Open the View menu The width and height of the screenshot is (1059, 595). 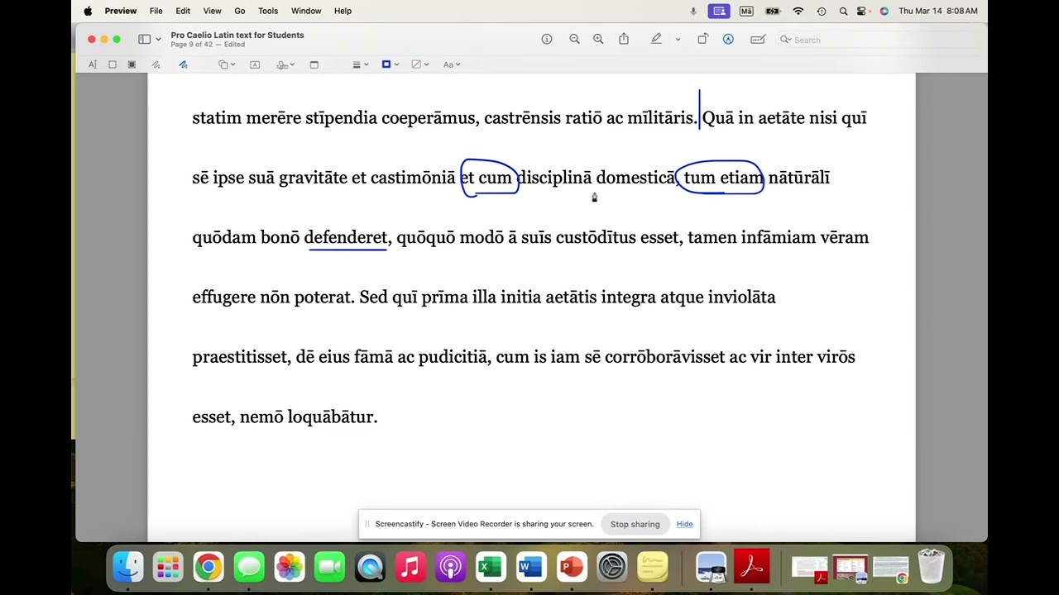(x=212, y=11)
